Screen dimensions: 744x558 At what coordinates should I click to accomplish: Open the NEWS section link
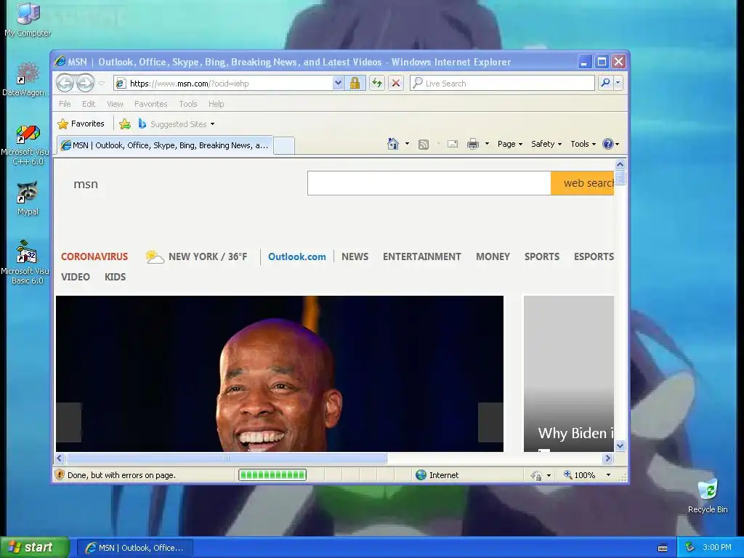click(355, 256)
